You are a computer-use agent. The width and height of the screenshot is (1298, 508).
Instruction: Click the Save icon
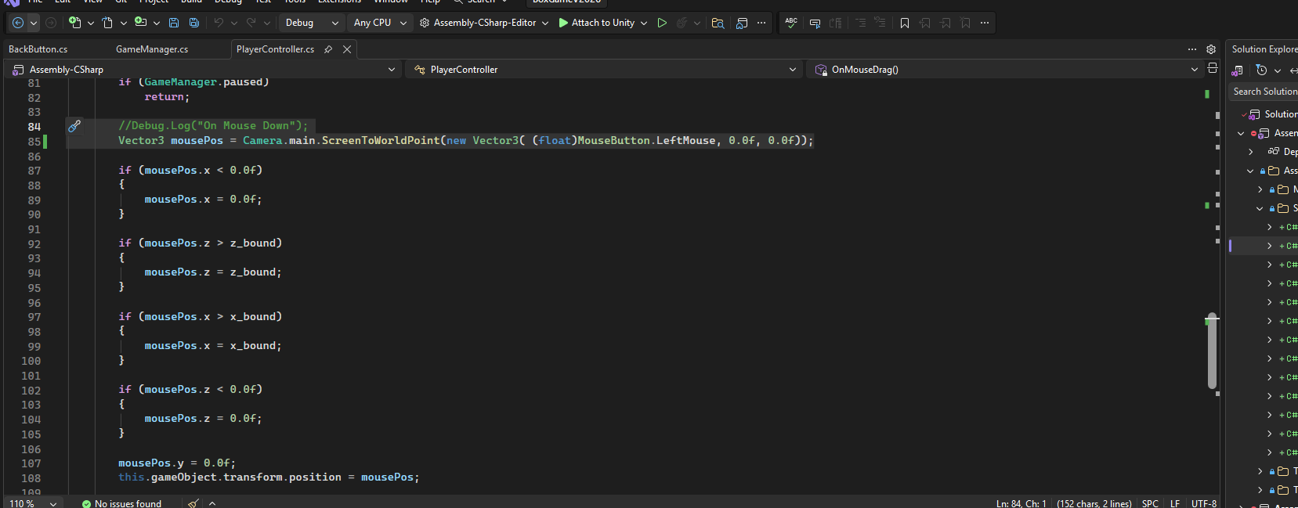point(174,23)
